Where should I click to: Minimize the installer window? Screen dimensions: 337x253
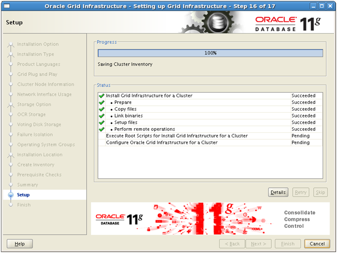pyautogui.click(x=314, y=6)
